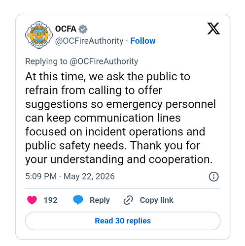This screenshot has height=246, width=245.
Task: Open the 5:09 PM time link
Action: click(41, 177)
